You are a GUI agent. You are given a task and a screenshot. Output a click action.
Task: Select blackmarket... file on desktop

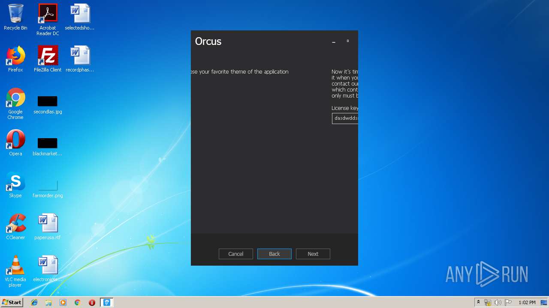[x=48, y=147]
